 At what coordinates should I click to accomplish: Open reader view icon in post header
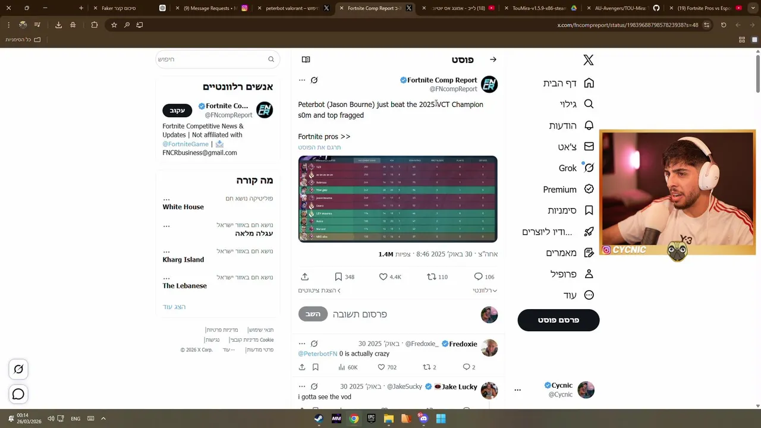click(306, 59)
